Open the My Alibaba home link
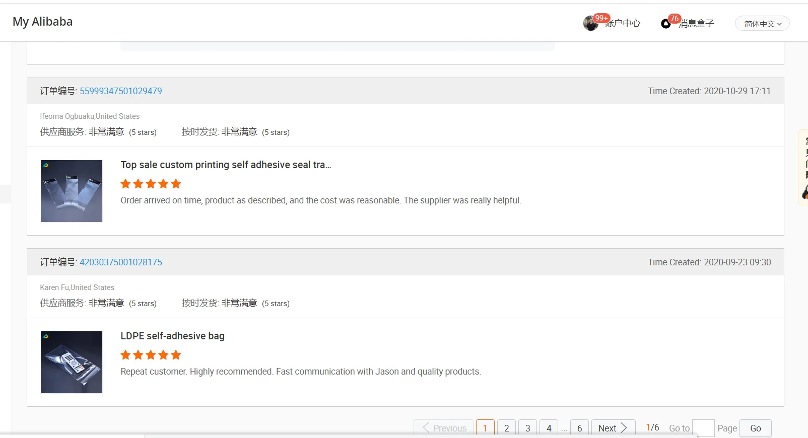 (x=43, y=22)
